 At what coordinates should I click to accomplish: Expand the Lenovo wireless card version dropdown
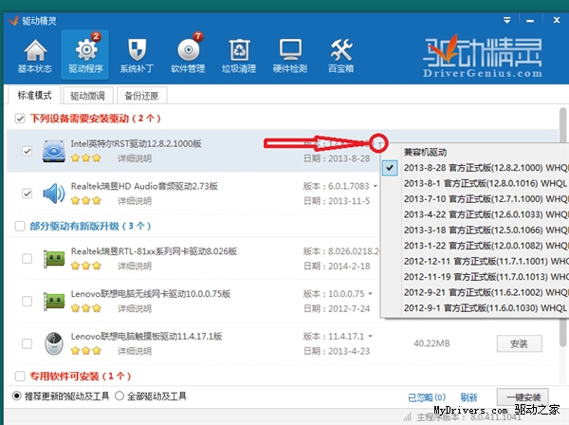(376, 293)
